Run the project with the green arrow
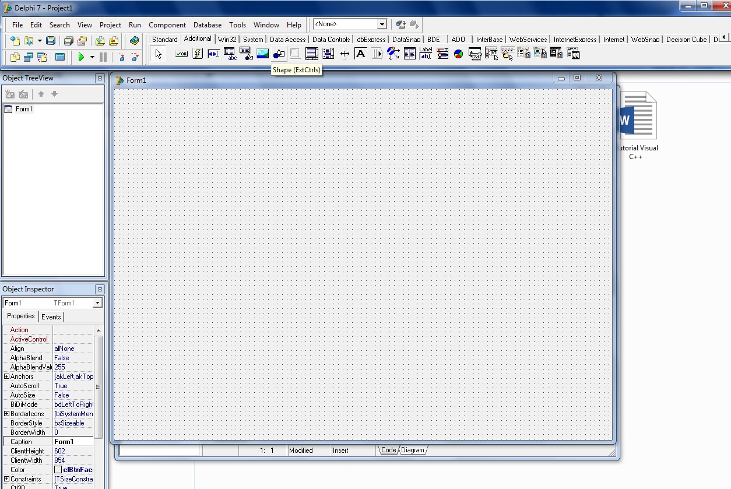Viewport: 731px width, 489px height. [x=82, y=57]
